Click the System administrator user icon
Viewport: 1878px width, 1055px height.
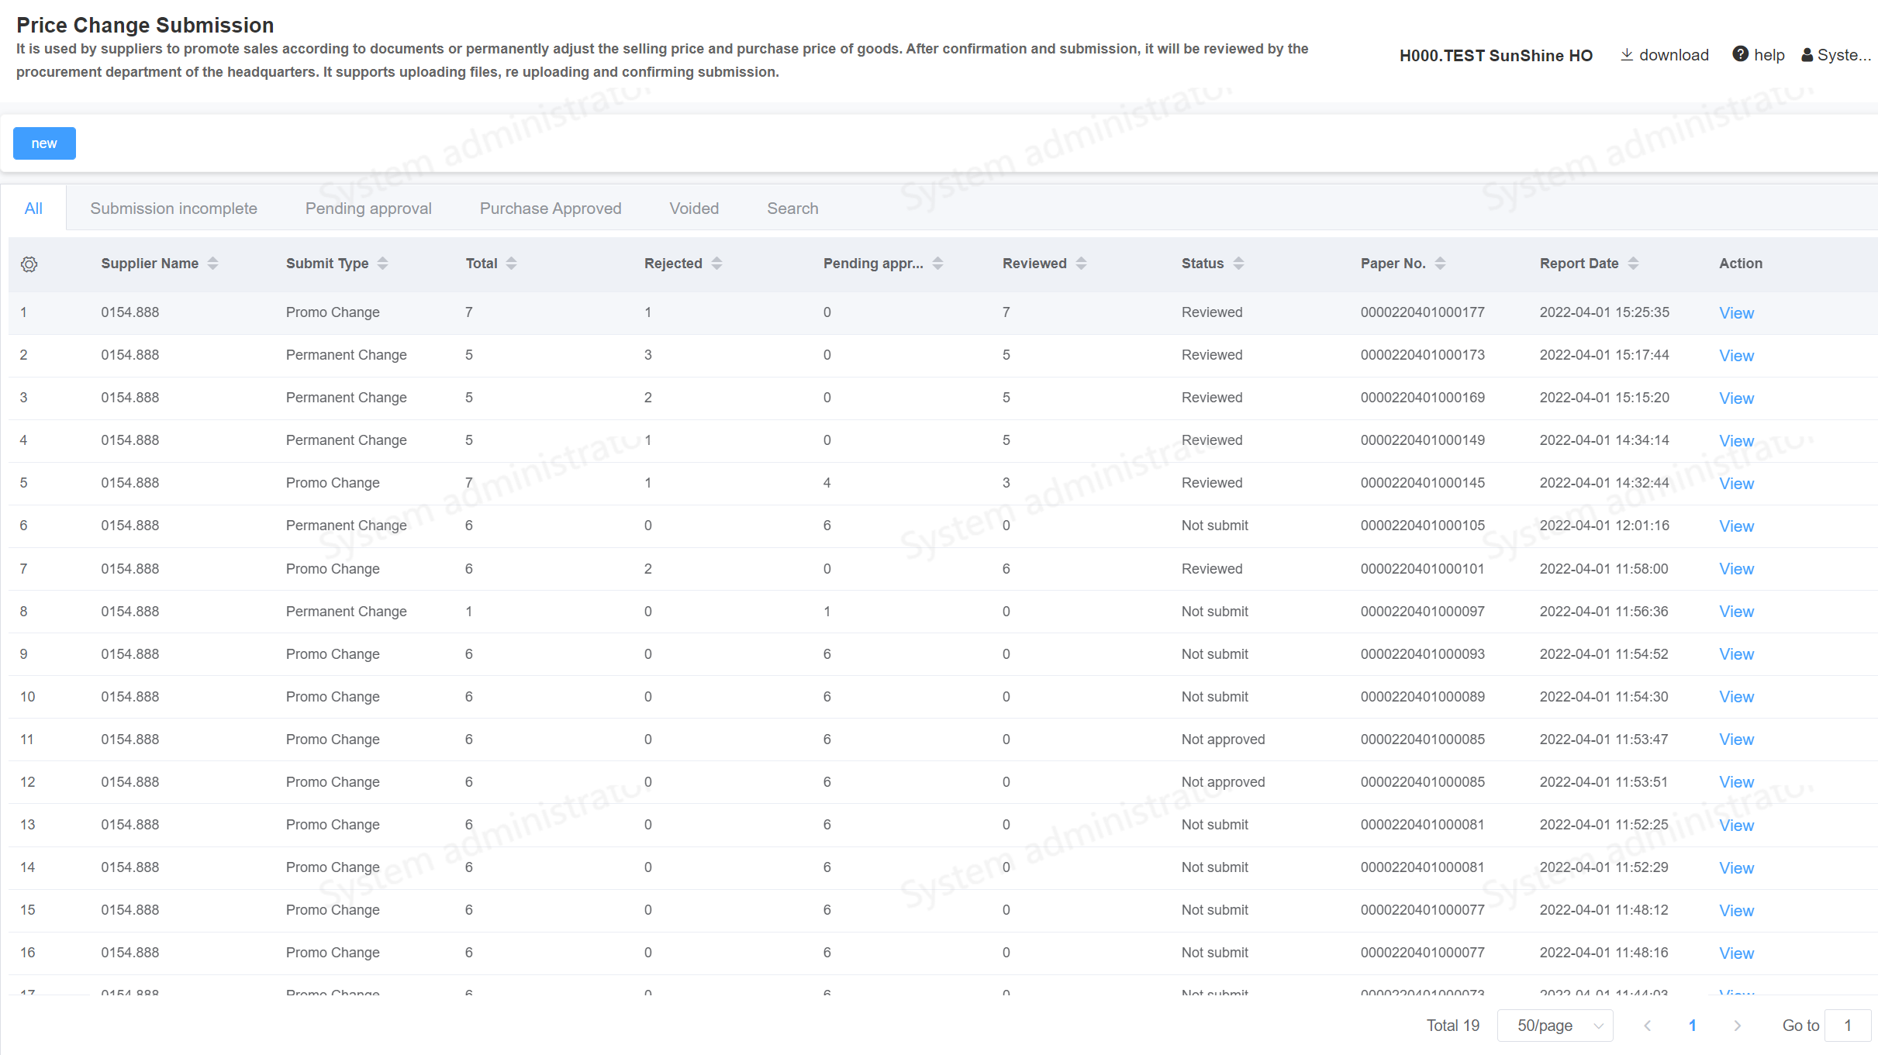(1807, 55)
